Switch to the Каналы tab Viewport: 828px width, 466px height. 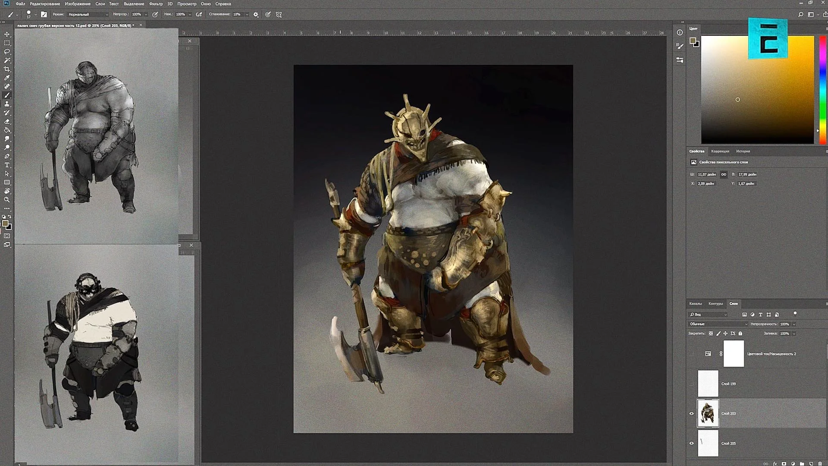pyautogui.click(x=695, y=303)
